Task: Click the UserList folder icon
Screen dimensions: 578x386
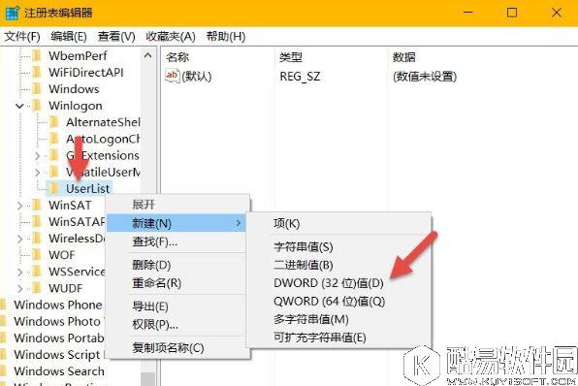Action: tap(54, 188)
